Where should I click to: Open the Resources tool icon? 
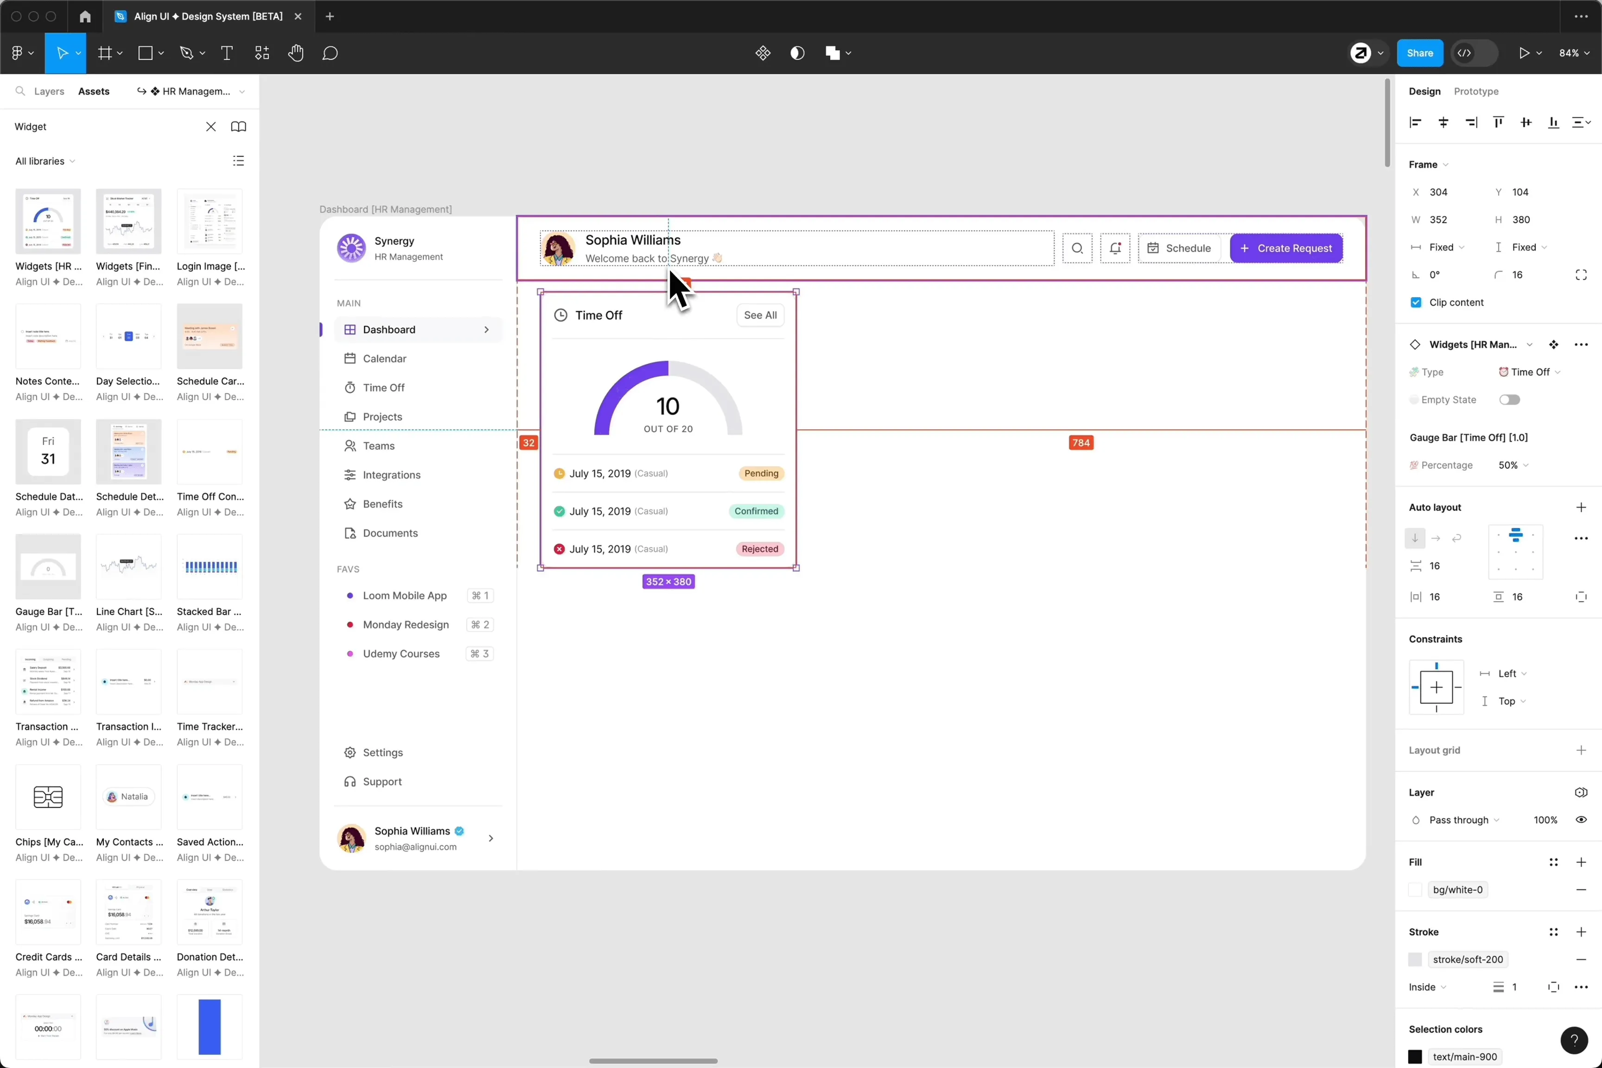(262, 53)
